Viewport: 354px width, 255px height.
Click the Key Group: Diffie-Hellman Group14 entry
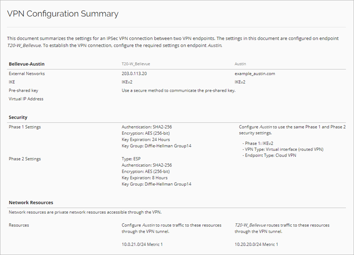[156, 145]
